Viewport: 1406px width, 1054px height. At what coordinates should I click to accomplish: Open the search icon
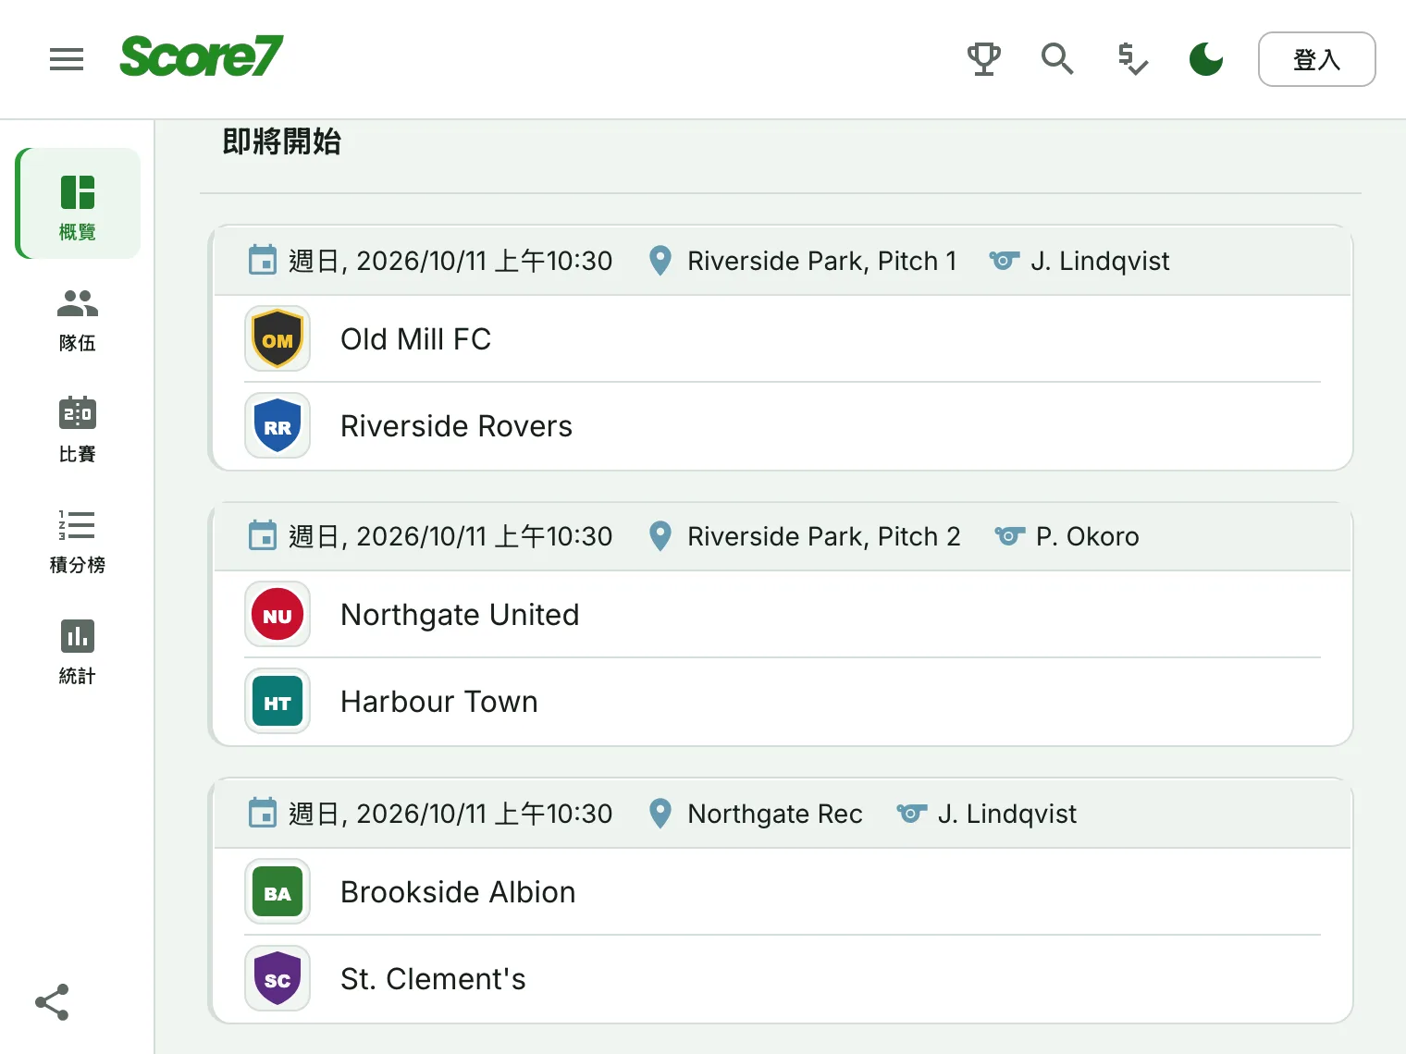click(x=1057, y=59)
